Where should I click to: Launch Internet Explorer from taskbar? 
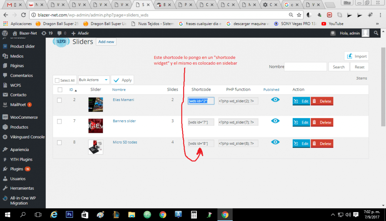pyautogui.click(x=54, y=215)
